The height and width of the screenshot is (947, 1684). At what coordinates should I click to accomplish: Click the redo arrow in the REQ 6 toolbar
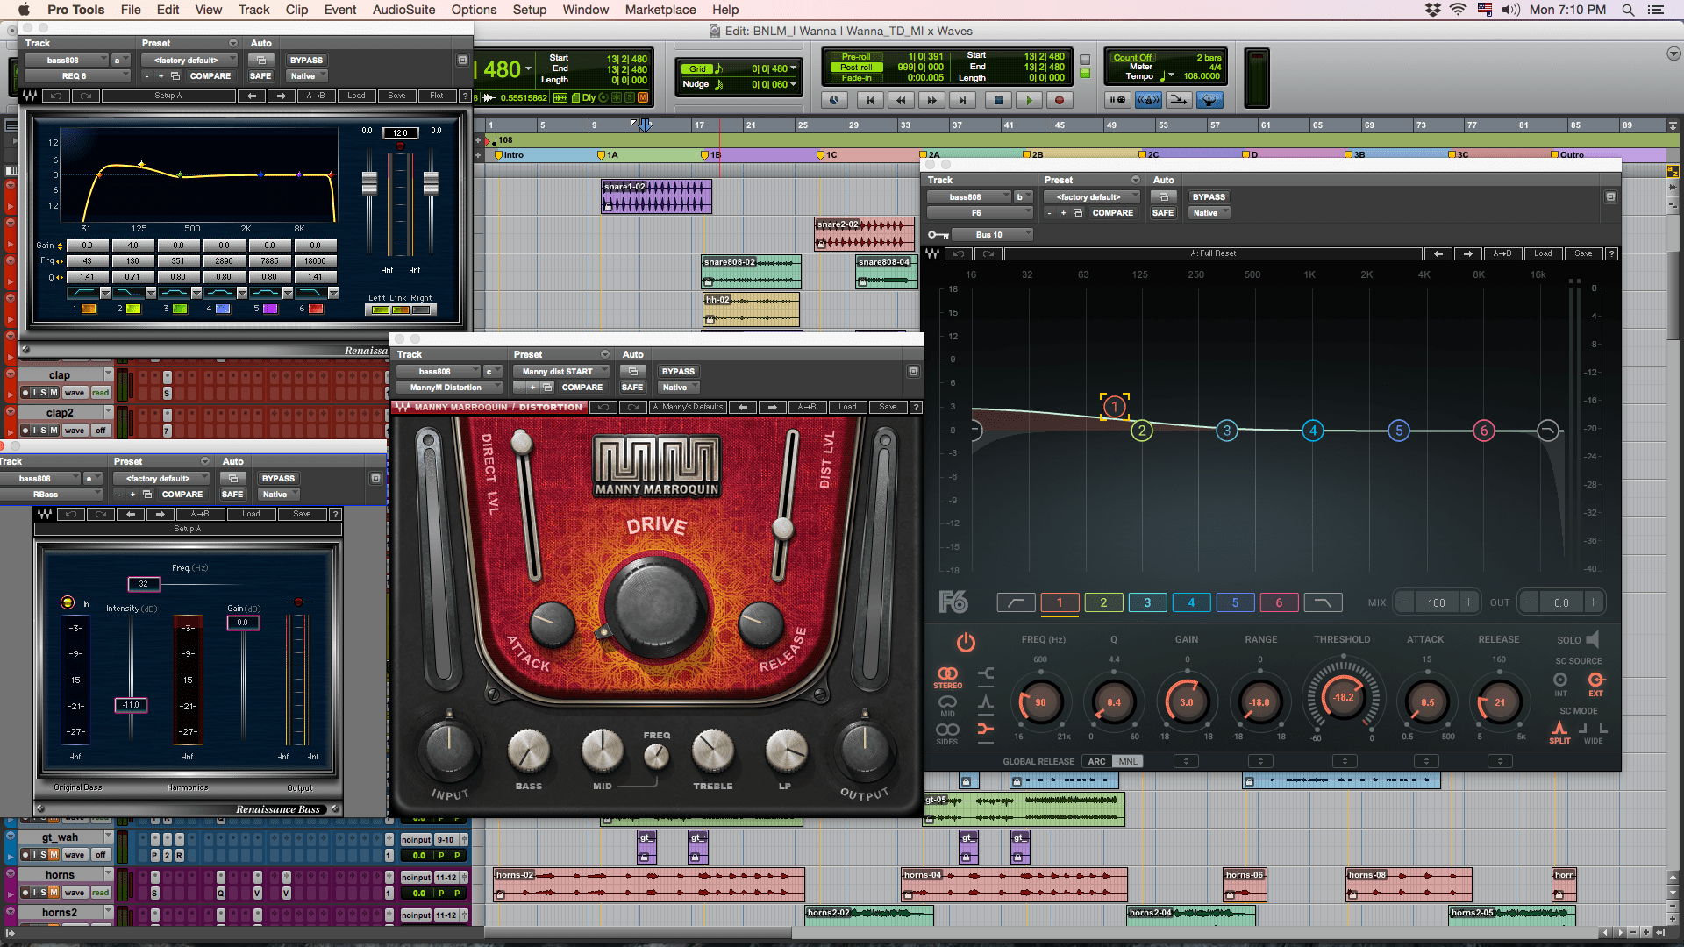(x=86, y=96)
